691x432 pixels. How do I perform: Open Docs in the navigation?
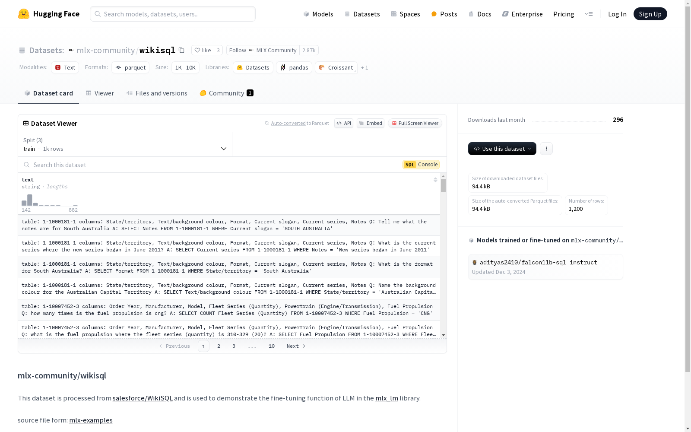click(x=480, y=14)
